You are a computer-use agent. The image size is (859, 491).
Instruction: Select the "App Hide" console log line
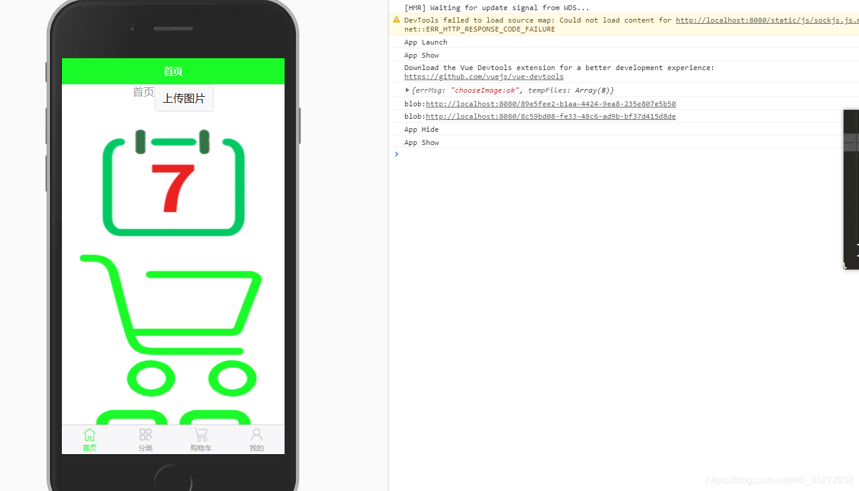tap(422, 129)
